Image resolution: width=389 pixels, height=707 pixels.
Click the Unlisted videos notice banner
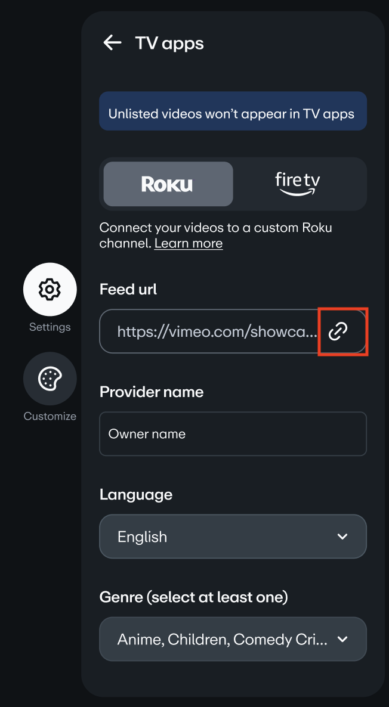[x=233, y=113]
